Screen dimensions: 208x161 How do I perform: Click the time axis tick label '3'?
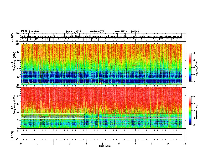click(70, 144)
